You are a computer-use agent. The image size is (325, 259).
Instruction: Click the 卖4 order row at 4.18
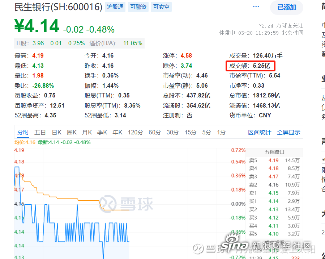[274, 168]
